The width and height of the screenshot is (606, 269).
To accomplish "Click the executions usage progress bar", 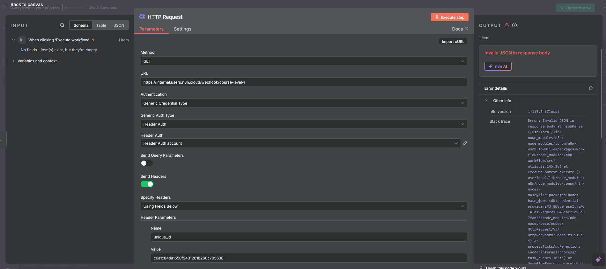I will point(75,8).
